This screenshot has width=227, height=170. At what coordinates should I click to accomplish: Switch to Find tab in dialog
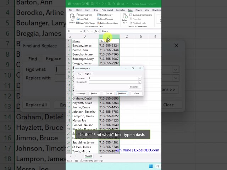click(79, 74)
